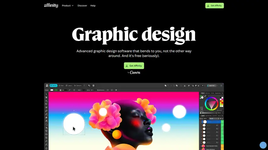This screenshot has width=268, height=150.
Task: Click the Get Affinity button below the tagline
Action: pyautogui.click(x=134, y=66)
